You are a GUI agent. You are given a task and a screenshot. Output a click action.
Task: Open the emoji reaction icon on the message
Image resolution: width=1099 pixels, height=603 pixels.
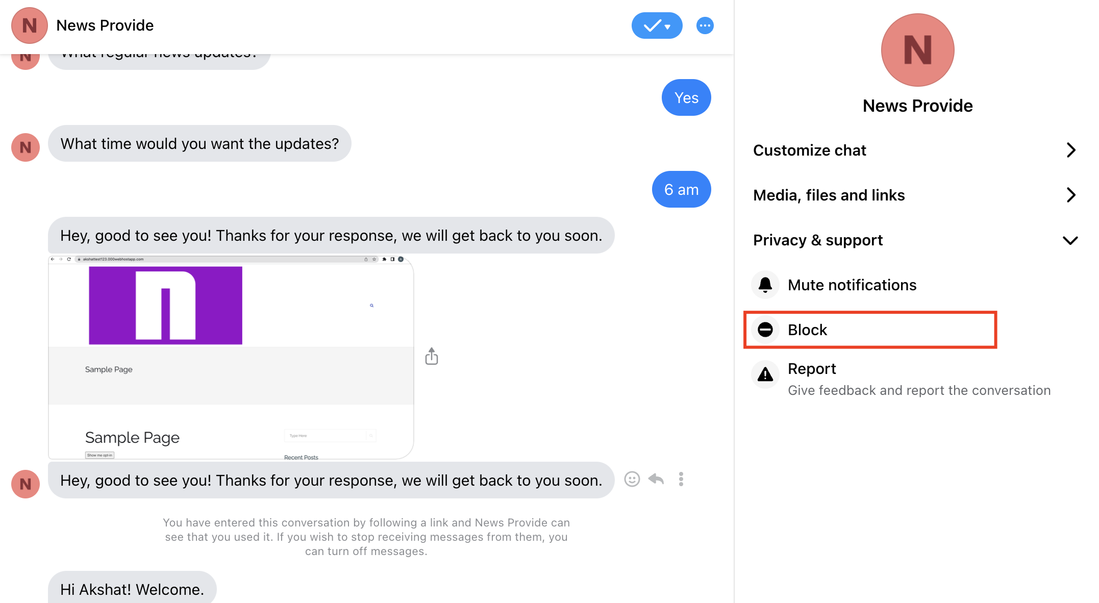(632, 479)
